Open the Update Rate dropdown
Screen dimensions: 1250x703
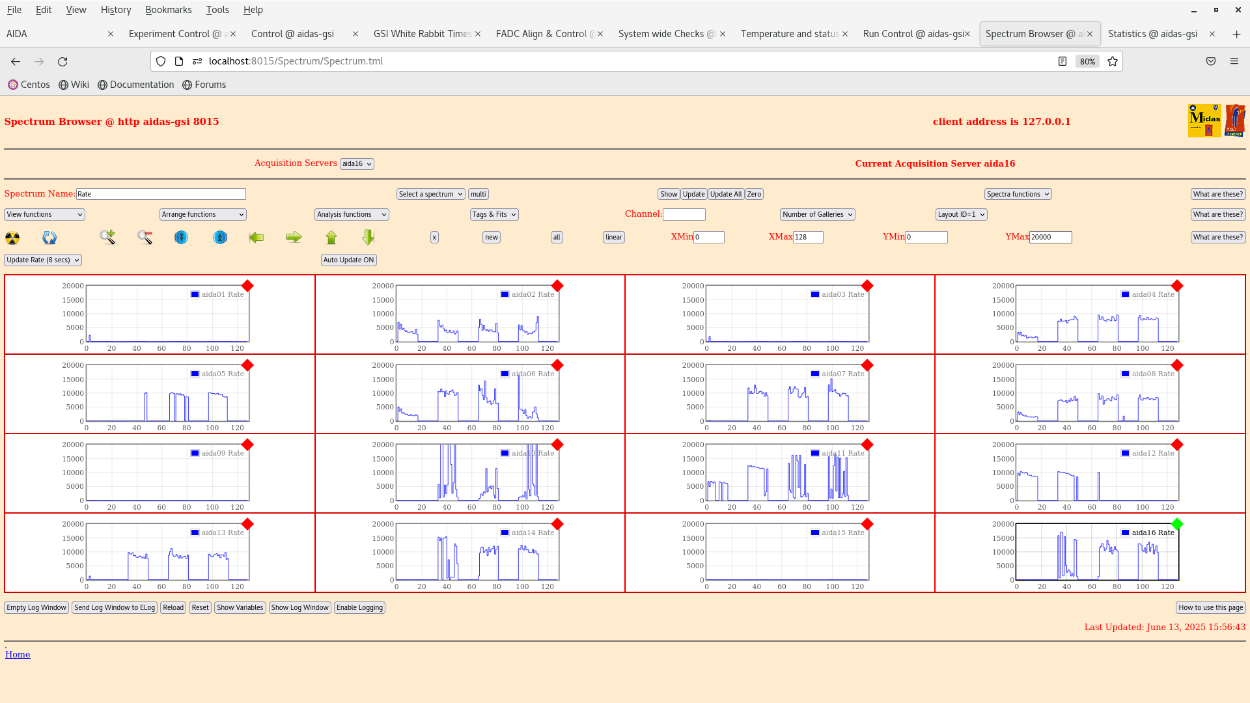pos(43,260)
